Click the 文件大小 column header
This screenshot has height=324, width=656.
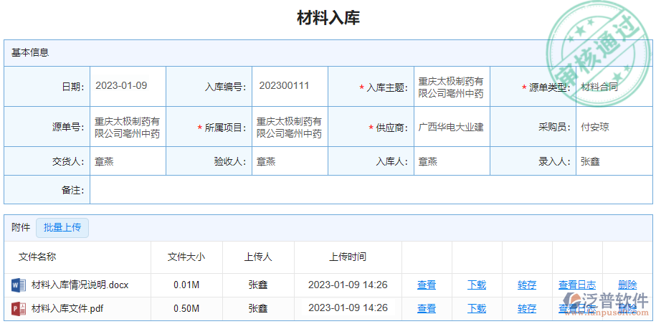(x=186, y=257)
